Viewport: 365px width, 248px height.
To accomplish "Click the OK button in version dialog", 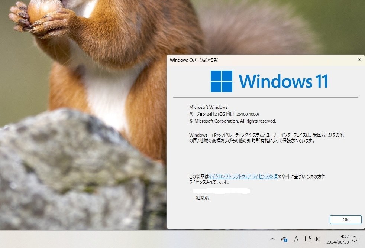I will 345,220.
